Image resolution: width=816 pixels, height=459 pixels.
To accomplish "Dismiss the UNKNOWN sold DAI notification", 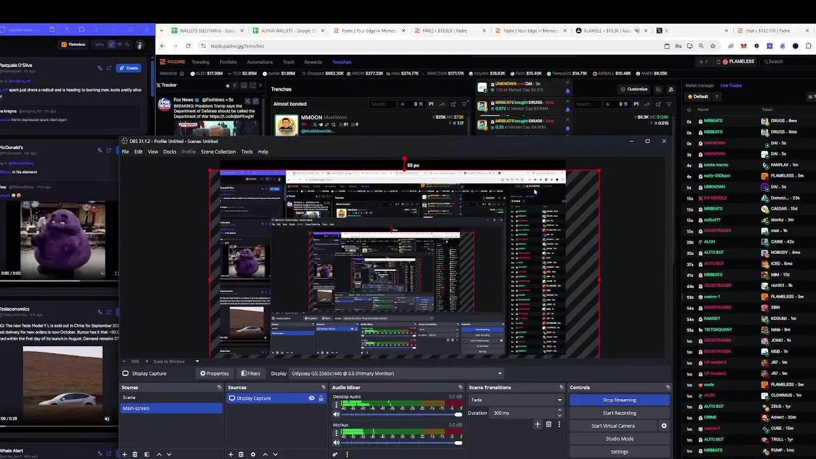I will [x=567, y=83].
